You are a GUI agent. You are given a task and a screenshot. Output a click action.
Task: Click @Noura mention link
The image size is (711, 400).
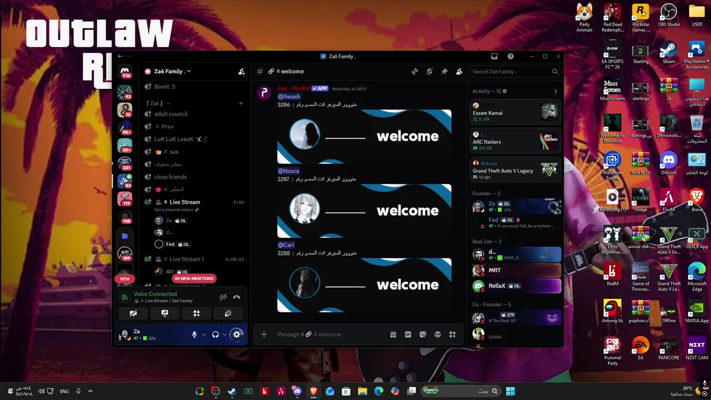click(x=288, y=171)
